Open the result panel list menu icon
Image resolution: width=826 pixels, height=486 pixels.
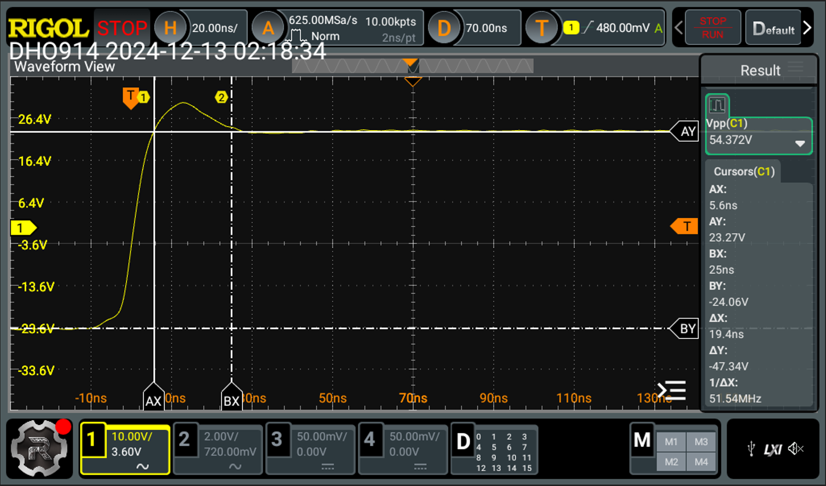672,391
